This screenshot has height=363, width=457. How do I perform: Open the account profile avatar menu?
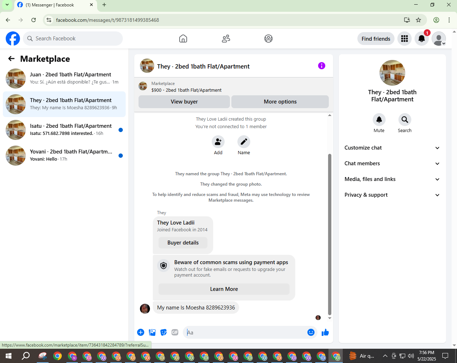pos(439,39)
